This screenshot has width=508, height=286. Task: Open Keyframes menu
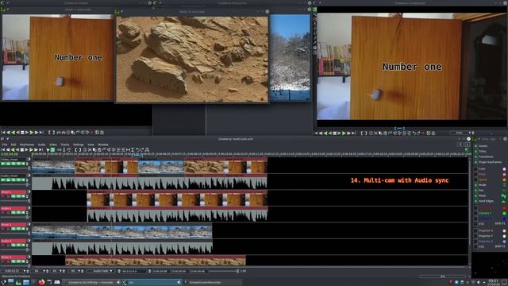[27, 145]
